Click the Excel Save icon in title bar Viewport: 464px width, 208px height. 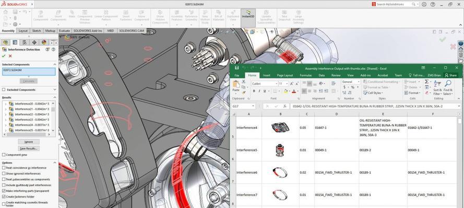[237, 68]
